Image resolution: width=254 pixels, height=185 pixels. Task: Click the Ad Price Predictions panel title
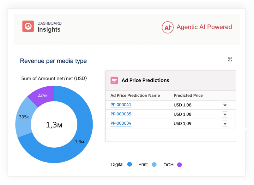click(145, 80)
